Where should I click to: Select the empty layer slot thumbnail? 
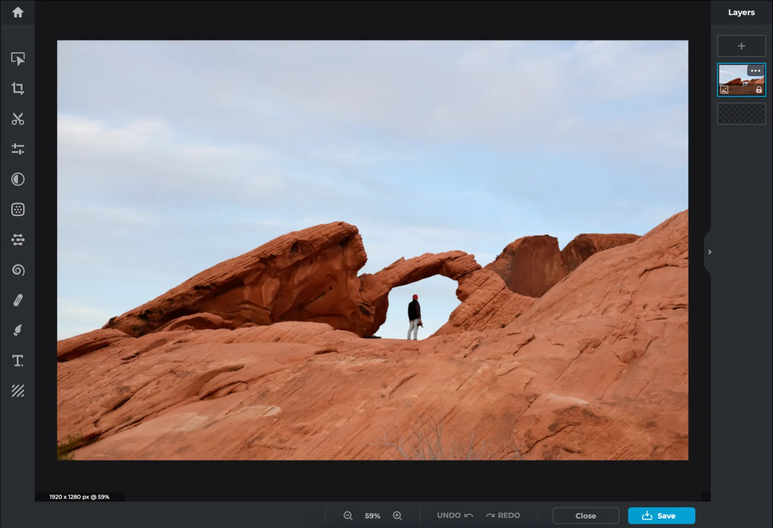[741, 114]
